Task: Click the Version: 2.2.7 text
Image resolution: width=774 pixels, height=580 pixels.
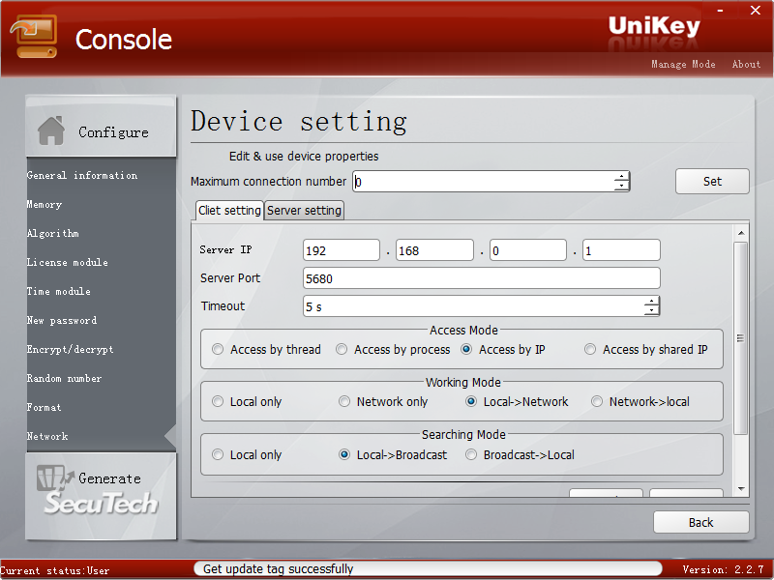Action: tap(723, 569)
